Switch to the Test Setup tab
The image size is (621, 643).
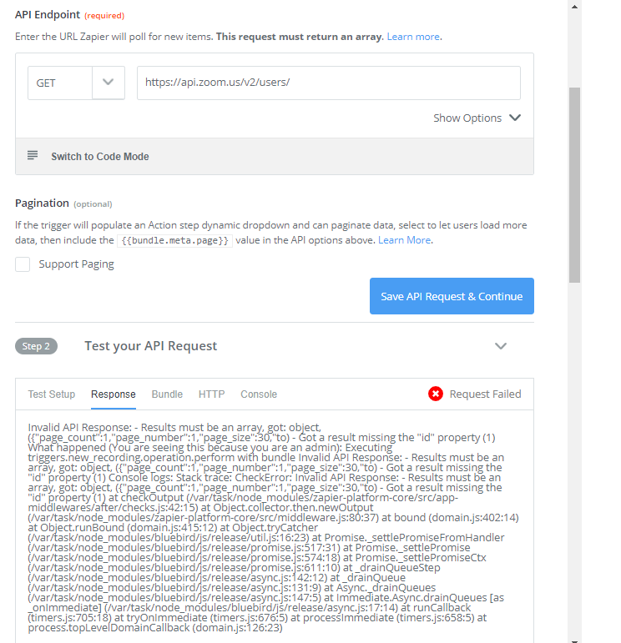tap(51, 394)
